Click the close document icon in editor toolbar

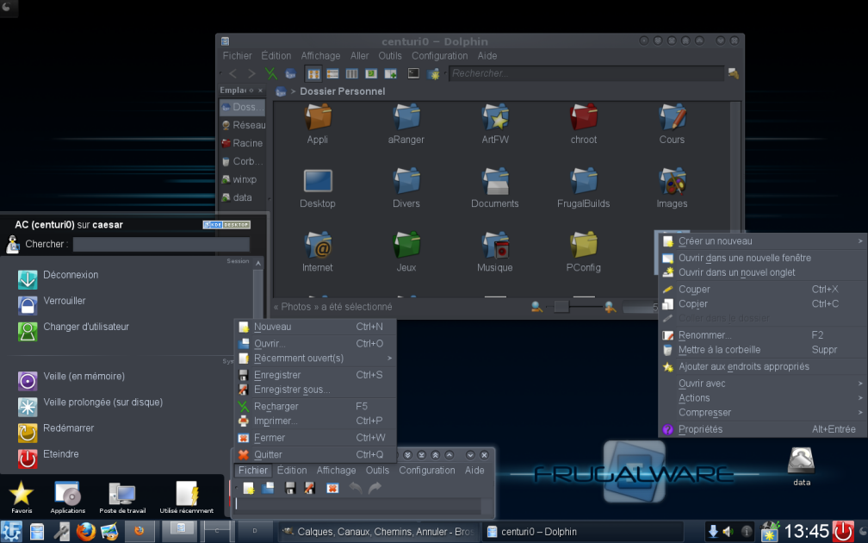pyautogui.click(x=332, y=488)
